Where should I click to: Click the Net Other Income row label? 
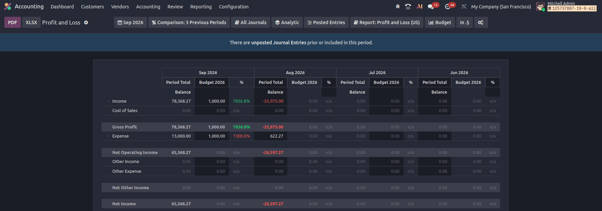tap(130, 188)
